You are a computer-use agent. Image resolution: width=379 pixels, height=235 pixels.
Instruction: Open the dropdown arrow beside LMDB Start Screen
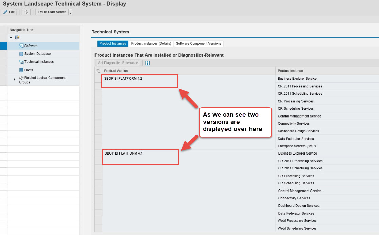71,12
